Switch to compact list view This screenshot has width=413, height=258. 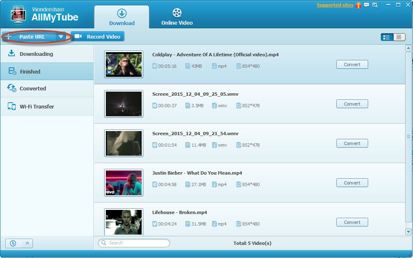[x=399, y=37]
